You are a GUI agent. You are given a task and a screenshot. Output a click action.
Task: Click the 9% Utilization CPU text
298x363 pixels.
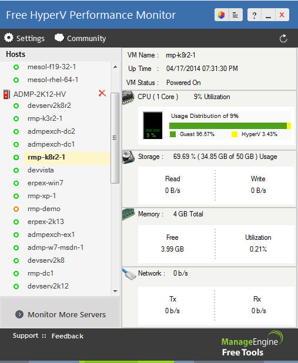(212, 97)
